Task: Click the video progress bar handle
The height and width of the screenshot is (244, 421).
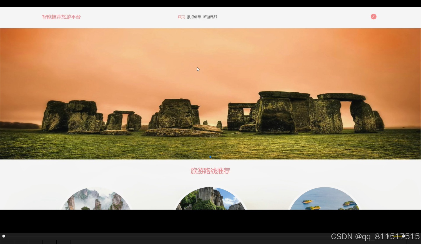Action: coord(4,236)
